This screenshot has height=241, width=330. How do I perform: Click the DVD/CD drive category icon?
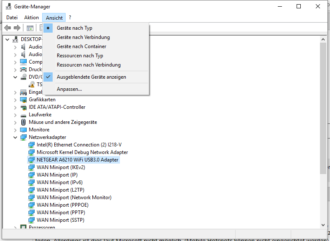[x=23, y=77]
